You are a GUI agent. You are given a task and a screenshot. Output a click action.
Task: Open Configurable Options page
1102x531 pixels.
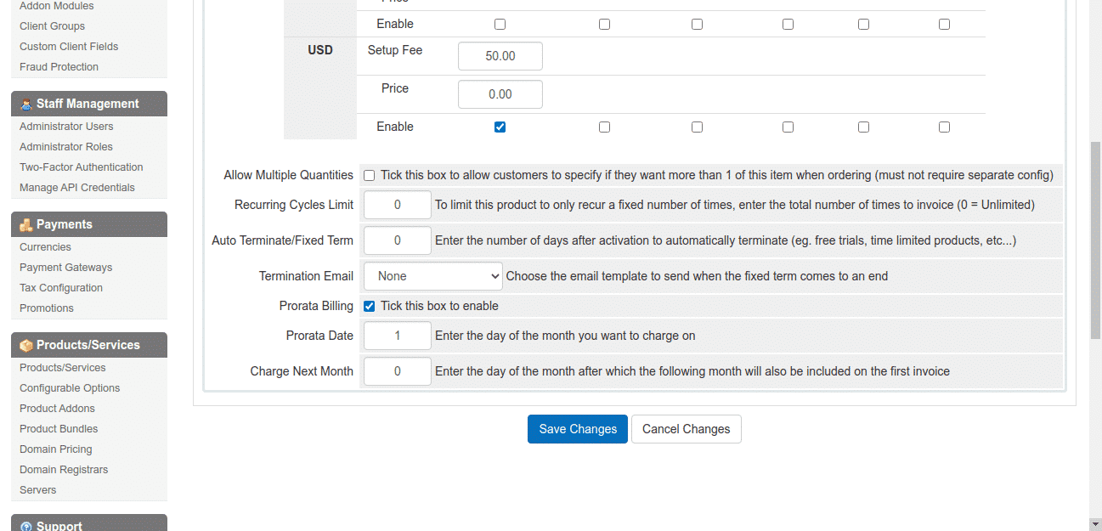pyautogui.click(x=70, y=388)
